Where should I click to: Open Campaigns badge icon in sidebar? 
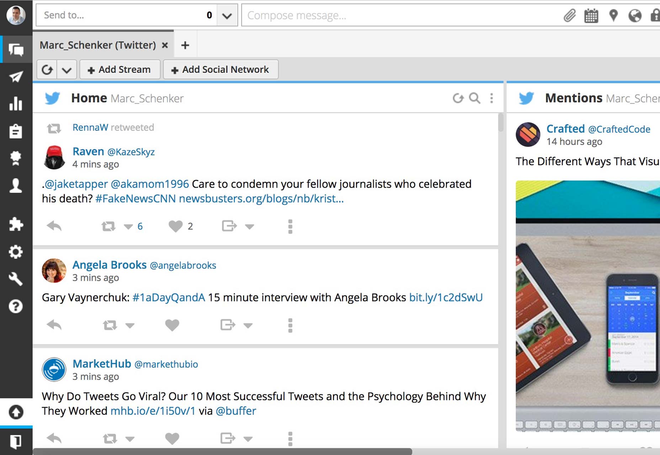[16, 158]
